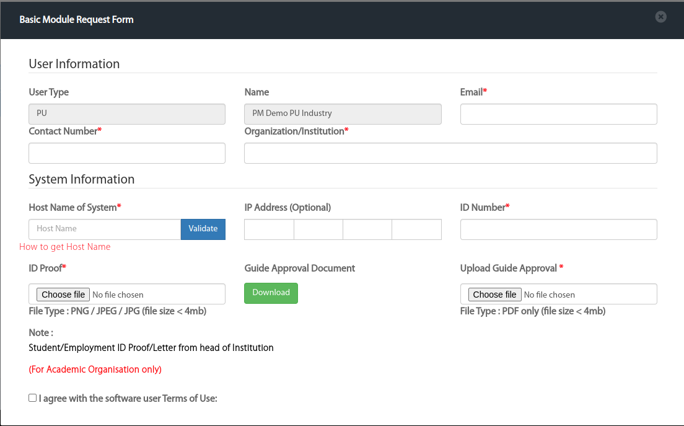Click the Email input field
The image size is (684, 426).
[558, 114]
